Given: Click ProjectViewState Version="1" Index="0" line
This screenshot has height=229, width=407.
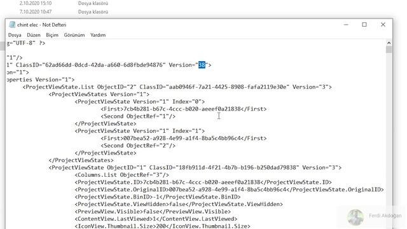Looking at the screenshot, I should (140, 102).
